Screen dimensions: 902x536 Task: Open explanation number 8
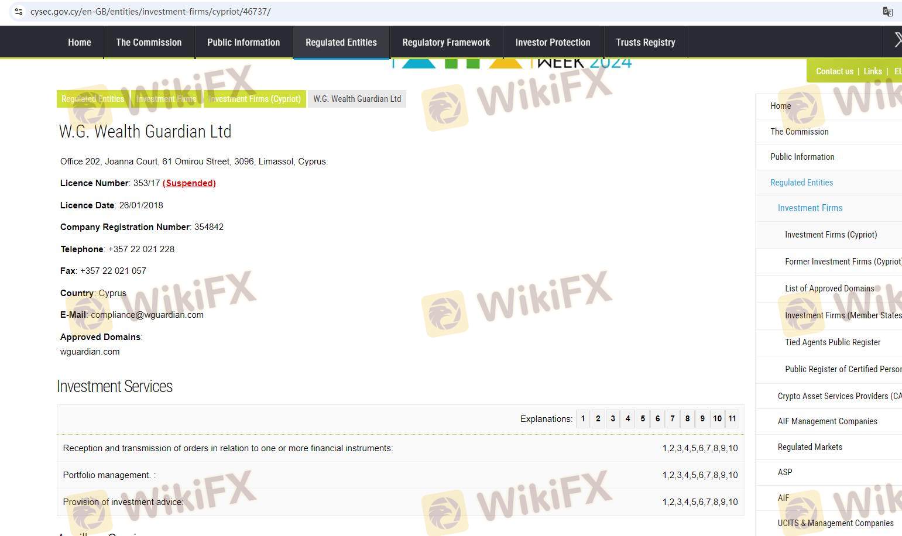click(687, 419)
